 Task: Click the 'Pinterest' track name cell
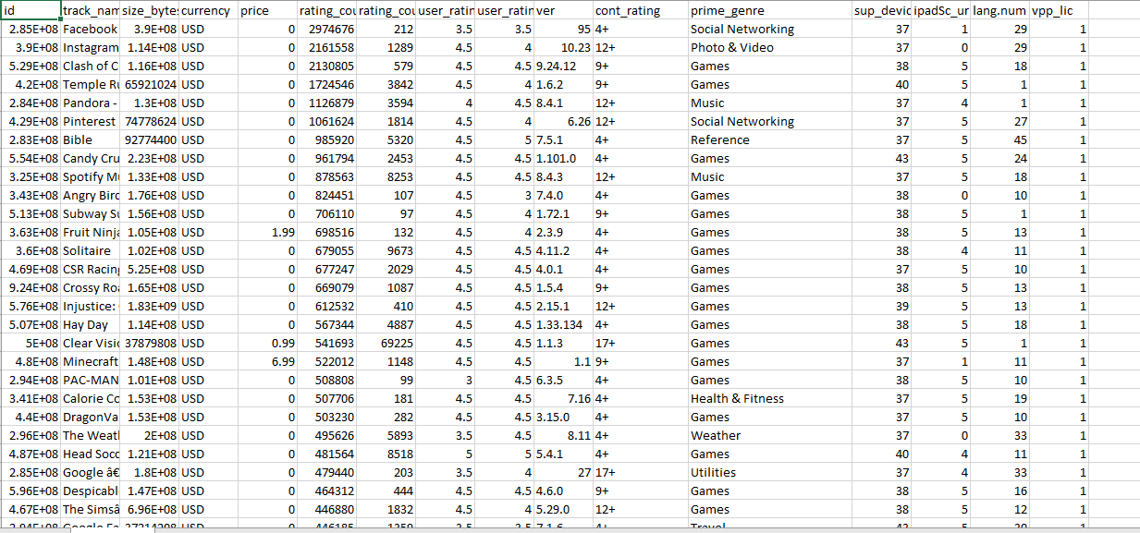(x=91, y=122)
